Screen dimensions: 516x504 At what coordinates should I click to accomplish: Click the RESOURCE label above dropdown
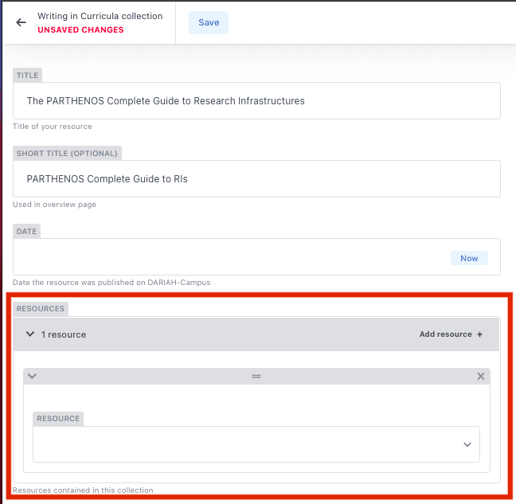[x=58, y=418]
